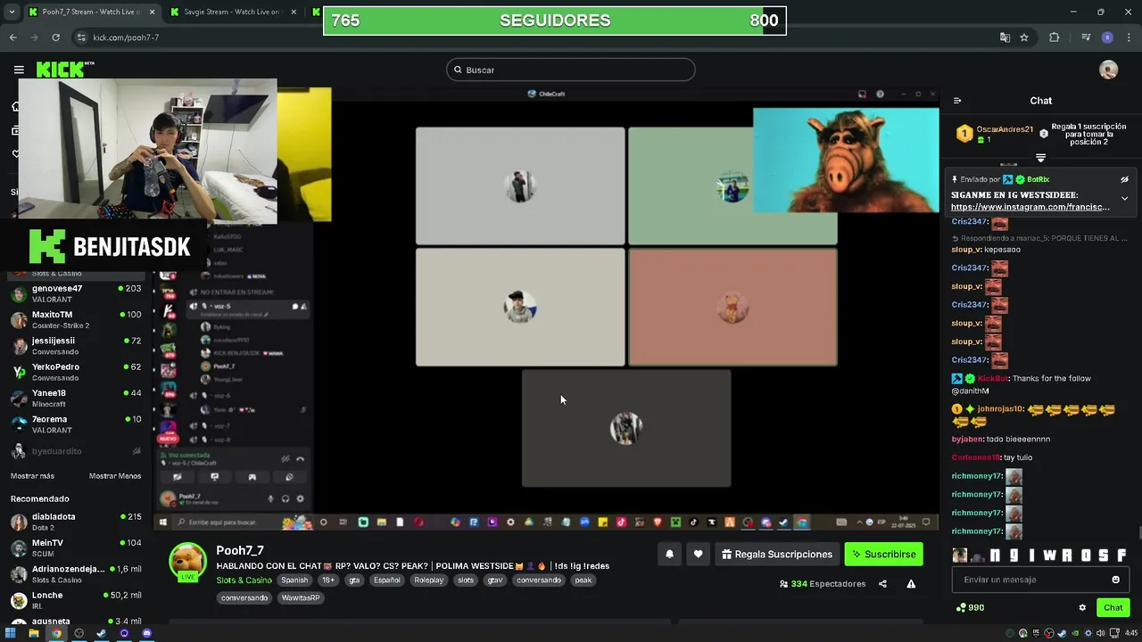Viewport: 1142px width, 642px height.
Task: Switch to the Savgie Stream browser tab
Action: [232, 12]
